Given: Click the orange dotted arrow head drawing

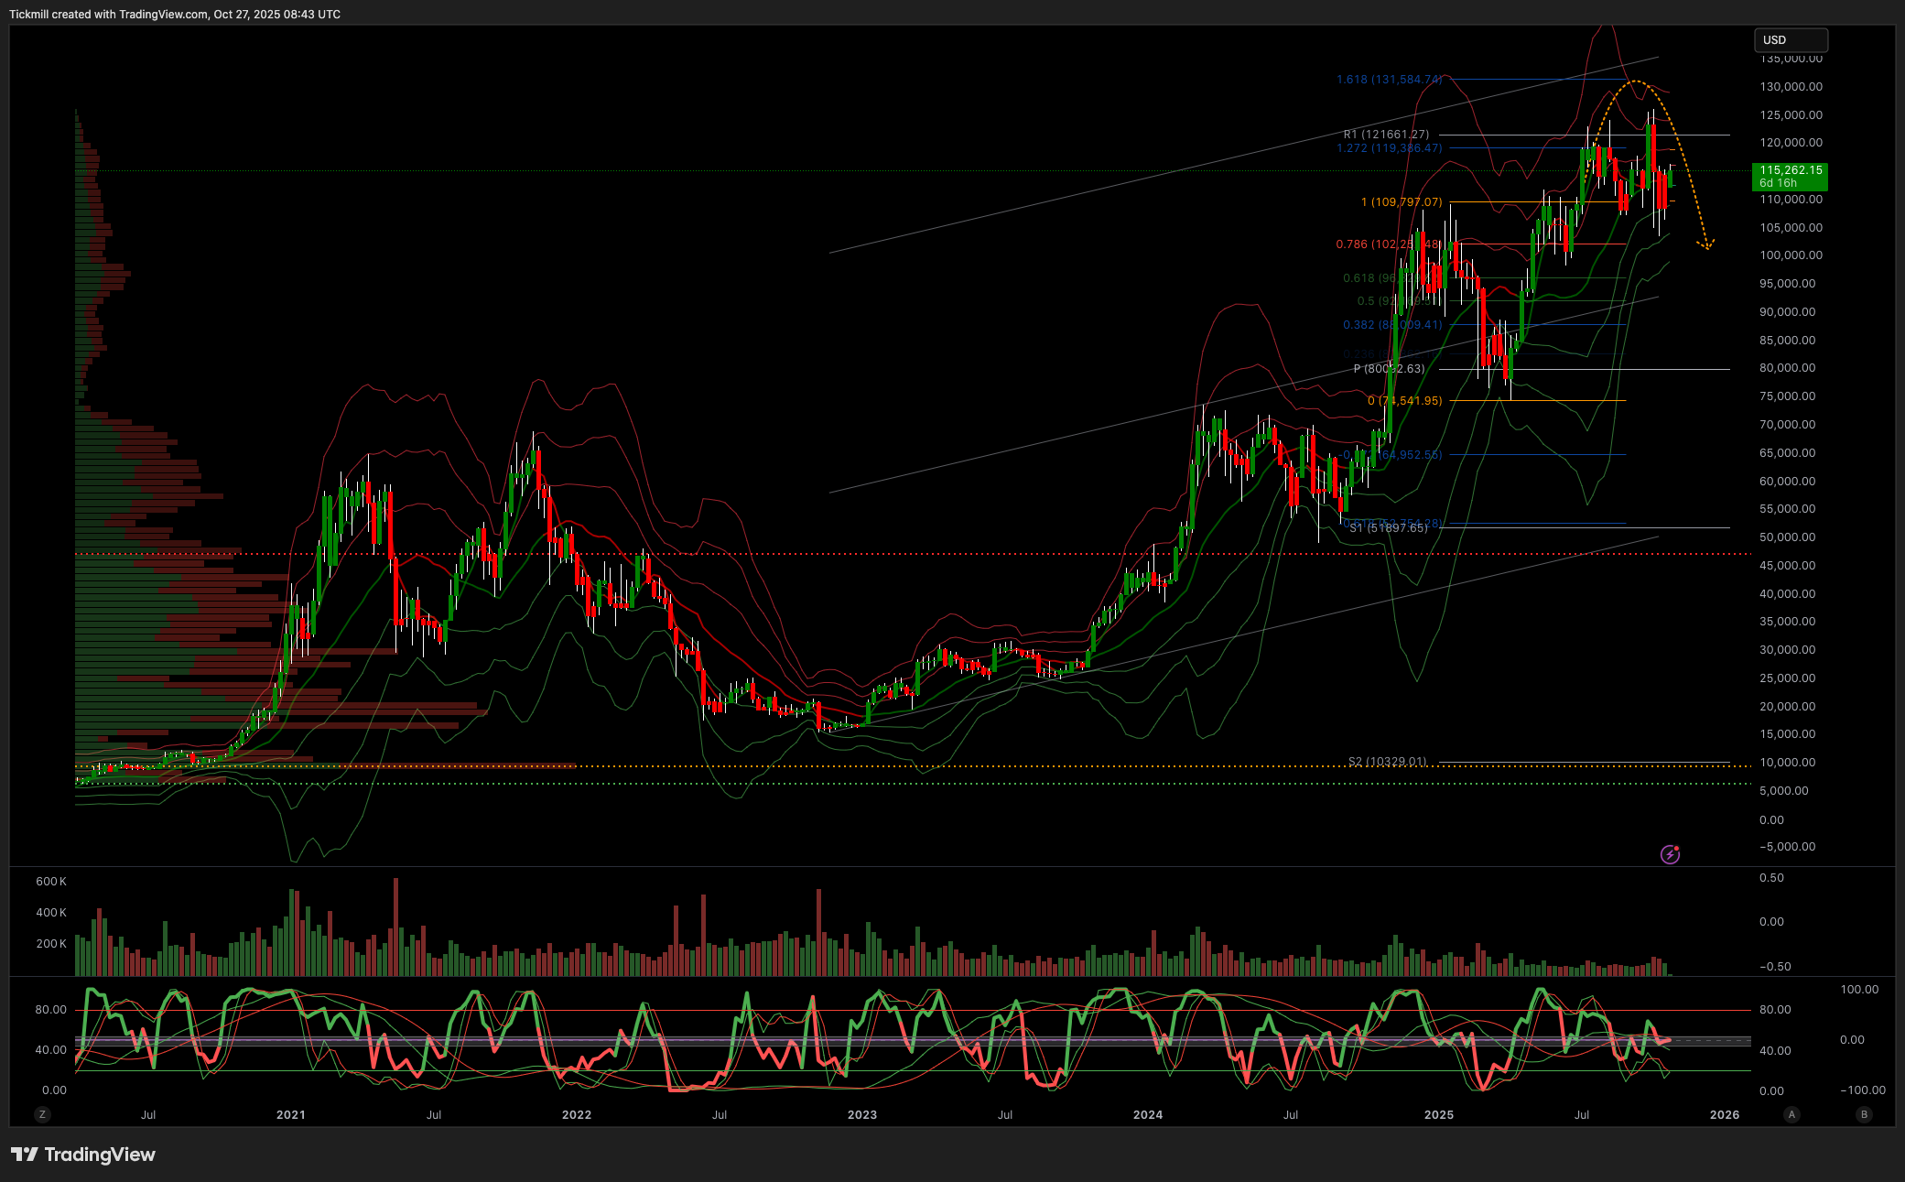Looking at the screenshot, I should click(1705, 244).
